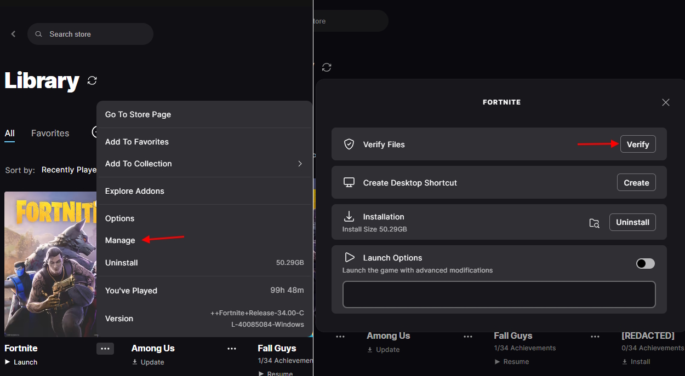Click inside the launch options text field

tap(499, 294)
